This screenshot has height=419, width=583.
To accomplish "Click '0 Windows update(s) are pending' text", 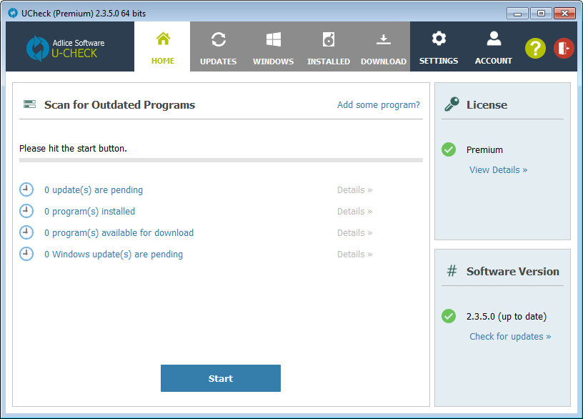I will [x=114, y=255].
